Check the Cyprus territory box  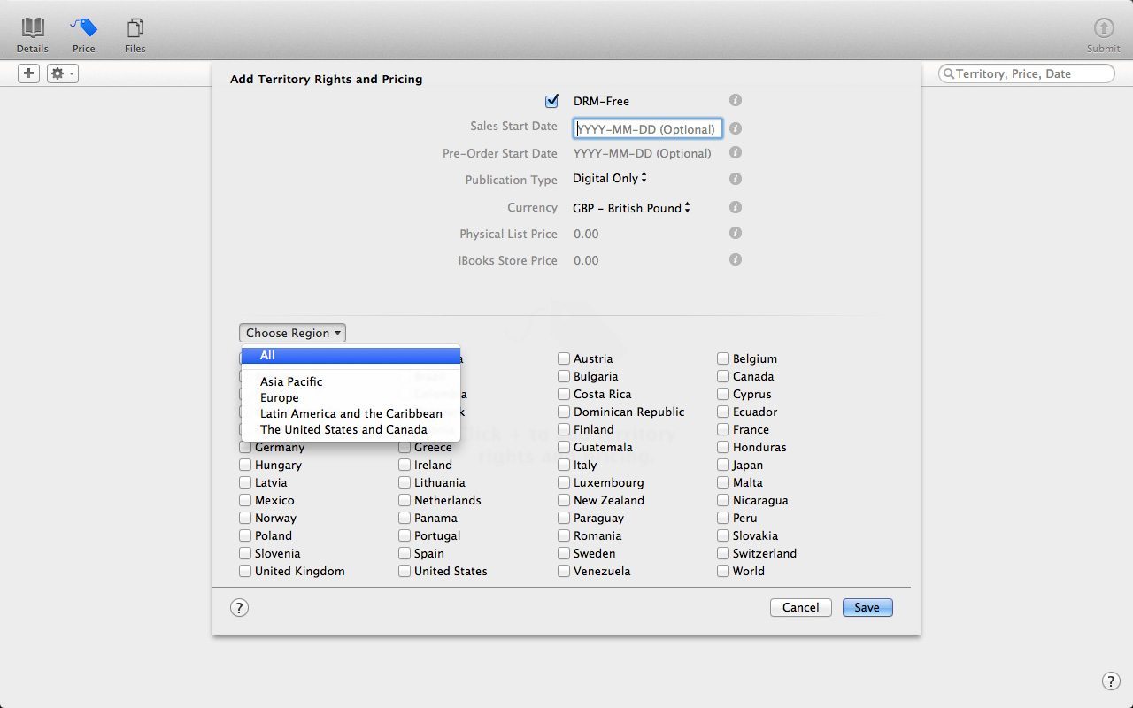tap(723, 394)
